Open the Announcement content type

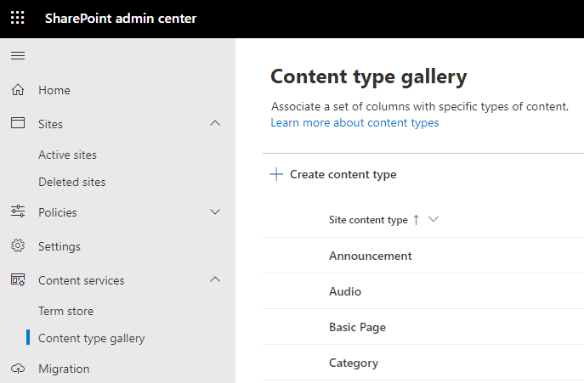(x=370, y=256)
